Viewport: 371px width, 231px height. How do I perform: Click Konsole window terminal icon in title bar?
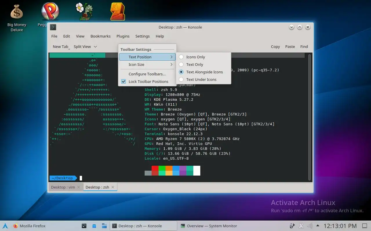[53, 27]
